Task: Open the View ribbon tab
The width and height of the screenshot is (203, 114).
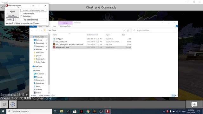Action: point(55,26)
